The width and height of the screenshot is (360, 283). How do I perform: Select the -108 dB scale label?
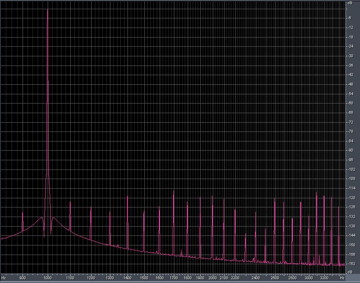(x=351, y=179)
